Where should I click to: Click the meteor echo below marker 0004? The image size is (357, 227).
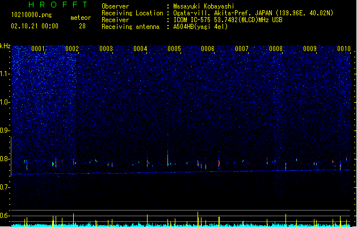coord(148,162)
